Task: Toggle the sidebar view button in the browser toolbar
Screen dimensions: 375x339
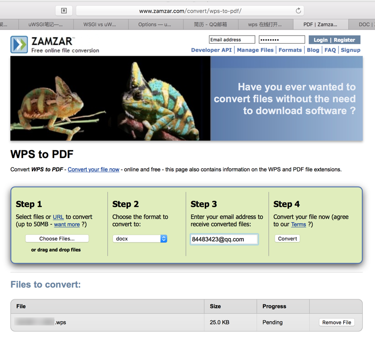Action: (64, 11)
